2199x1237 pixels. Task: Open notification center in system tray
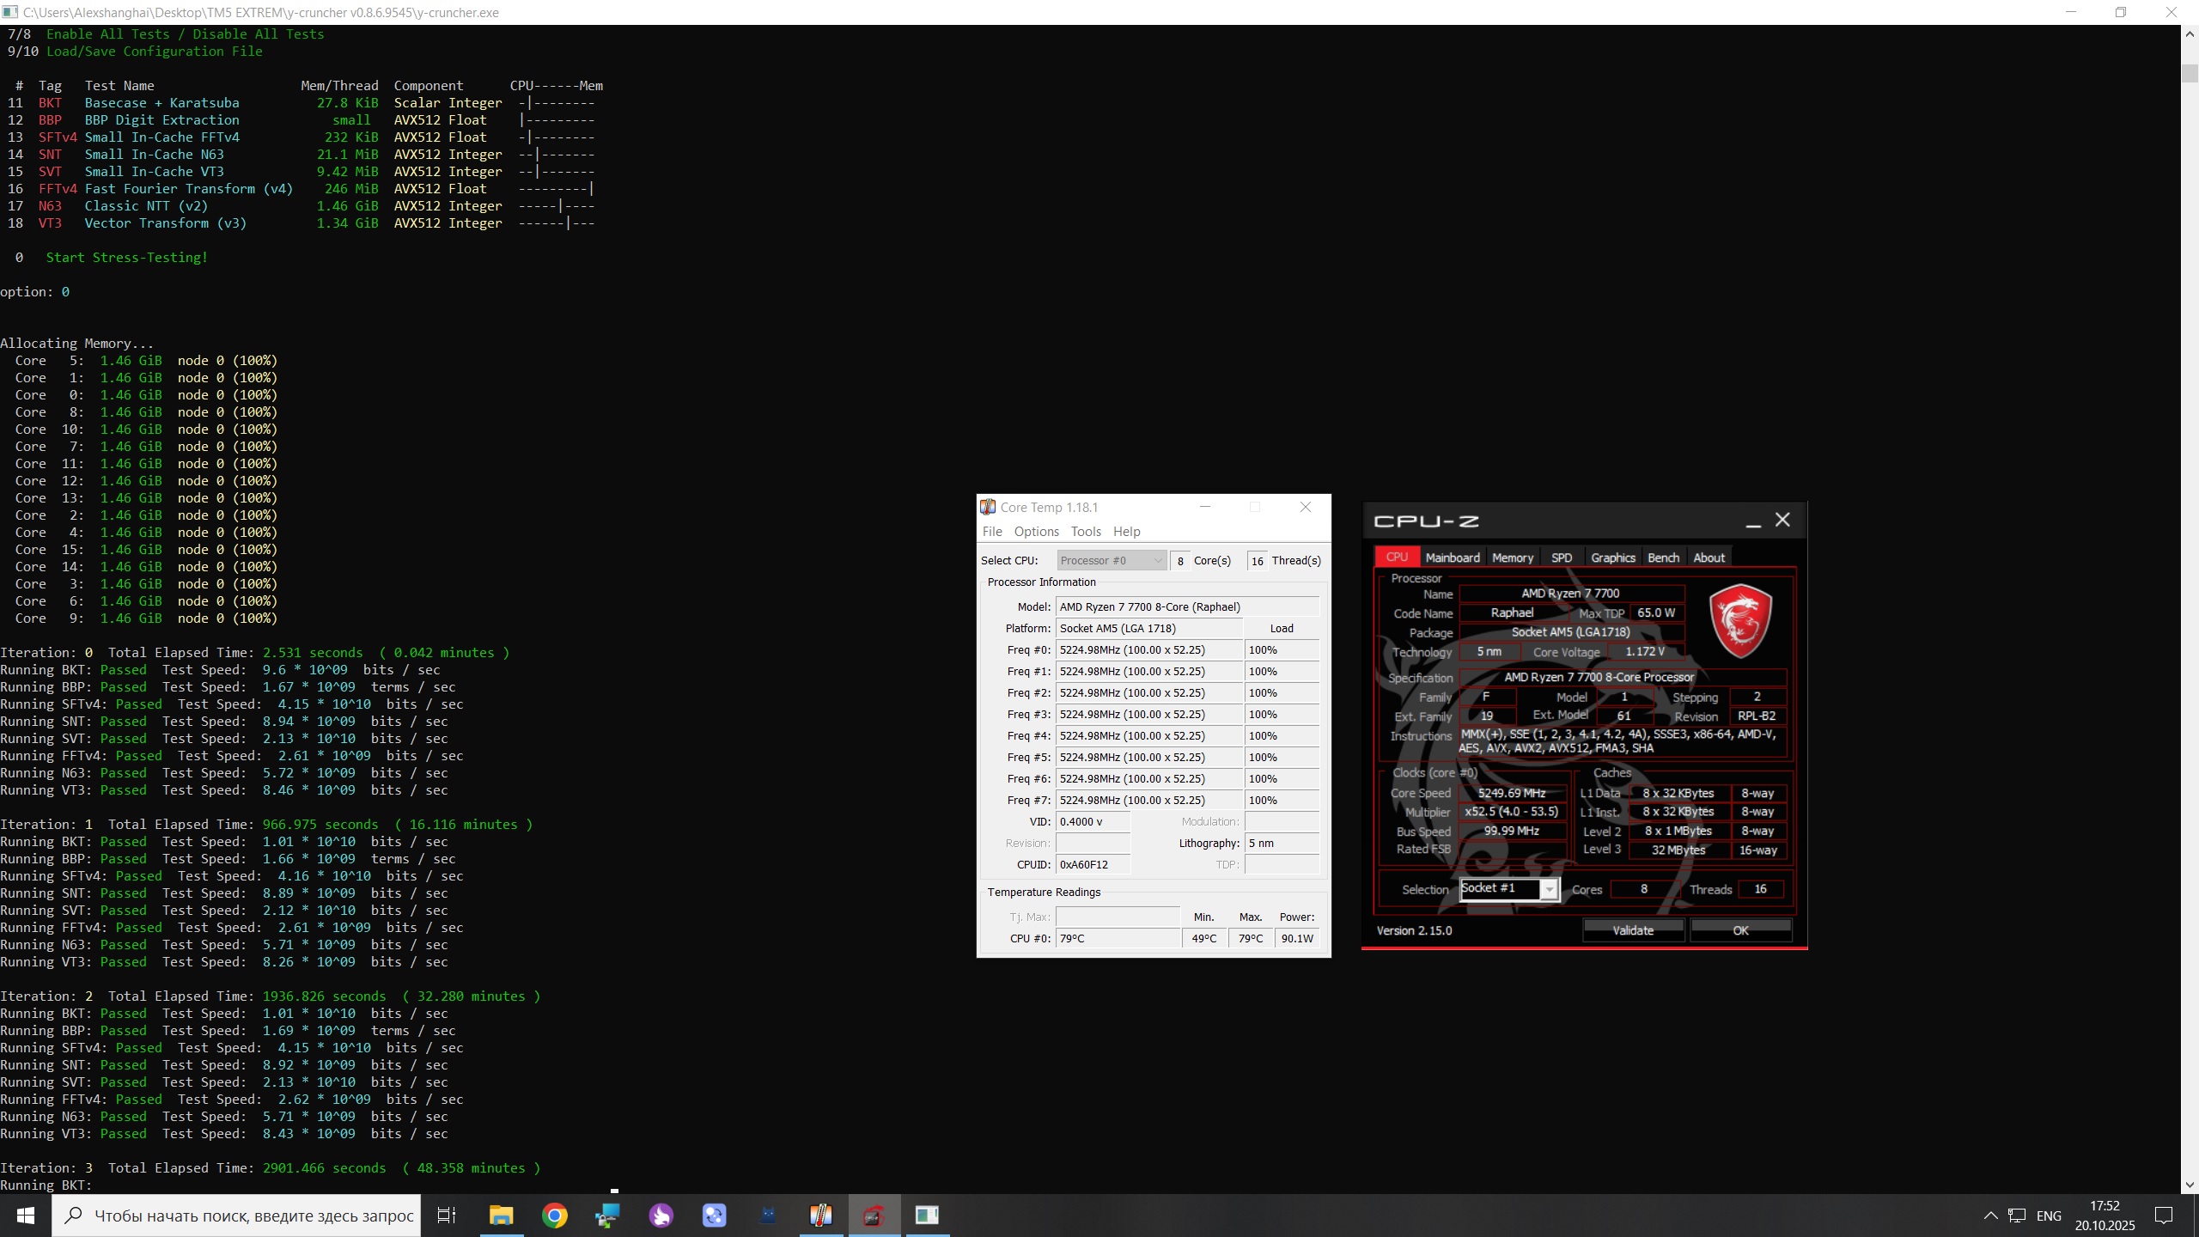point(2164,1216)
